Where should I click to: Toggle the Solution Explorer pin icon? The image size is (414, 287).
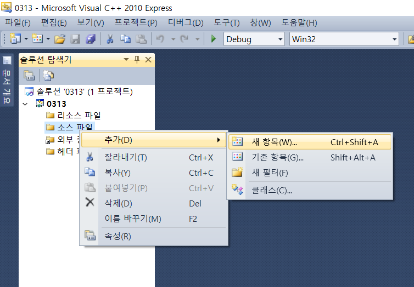(x=137, y=60)
